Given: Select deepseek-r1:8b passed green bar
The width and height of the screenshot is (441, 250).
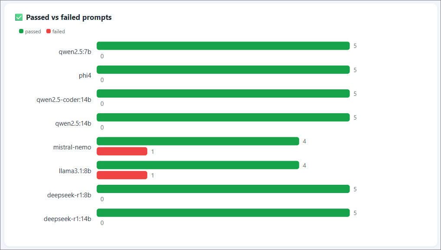Looking at the screenshot, I should [x=223, y=189].
